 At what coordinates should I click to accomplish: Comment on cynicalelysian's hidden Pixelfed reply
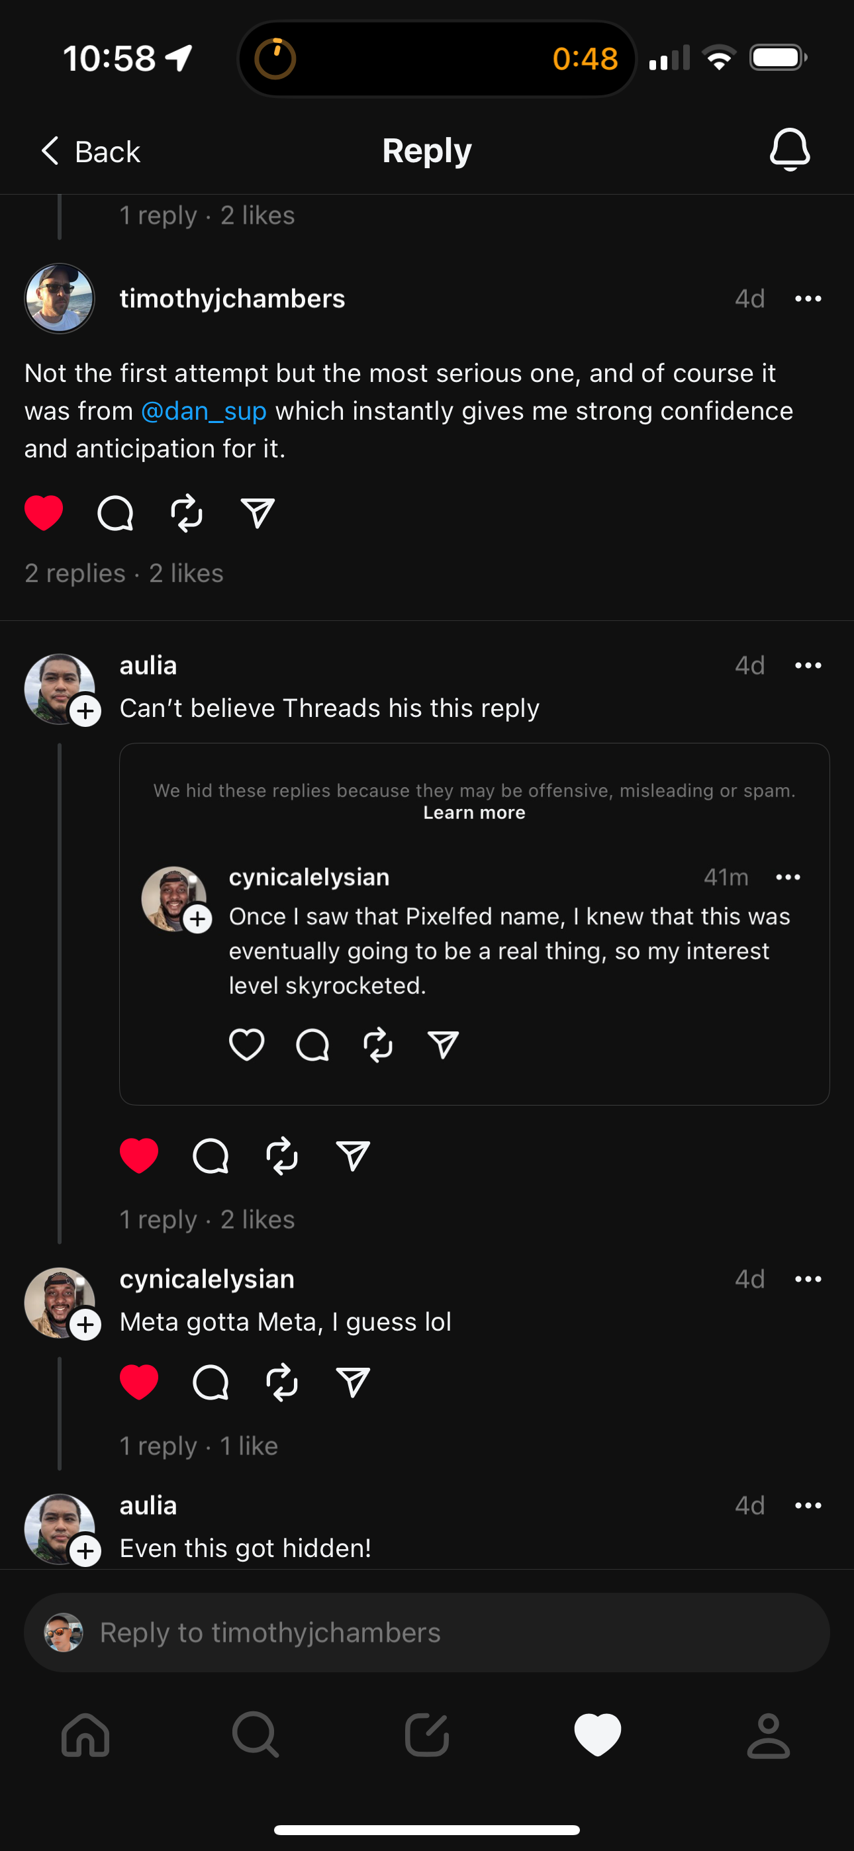tap(312, 1045)
